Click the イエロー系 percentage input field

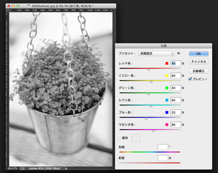tap(175, 76)
